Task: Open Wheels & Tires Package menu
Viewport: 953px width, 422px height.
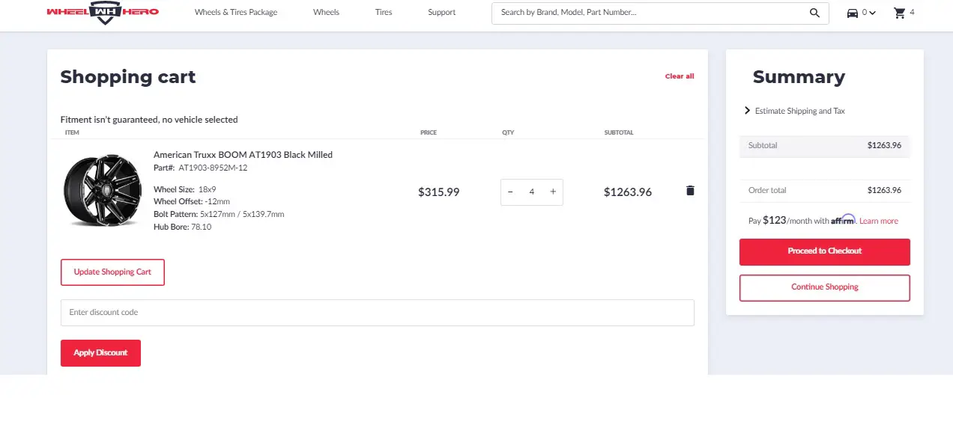Action: [x=236, y=13]
